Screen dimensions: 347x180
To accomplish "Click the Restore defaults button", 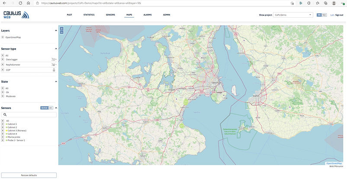I will [x=29, y=175].
